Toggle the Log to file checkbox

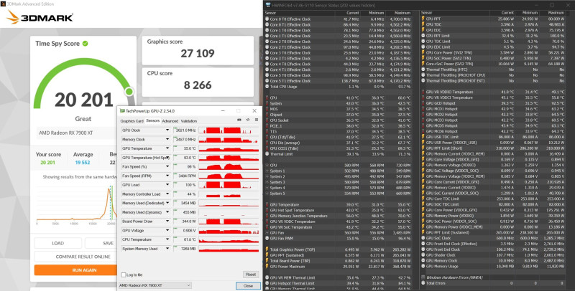pyautogui.click(x=124, y=275)
